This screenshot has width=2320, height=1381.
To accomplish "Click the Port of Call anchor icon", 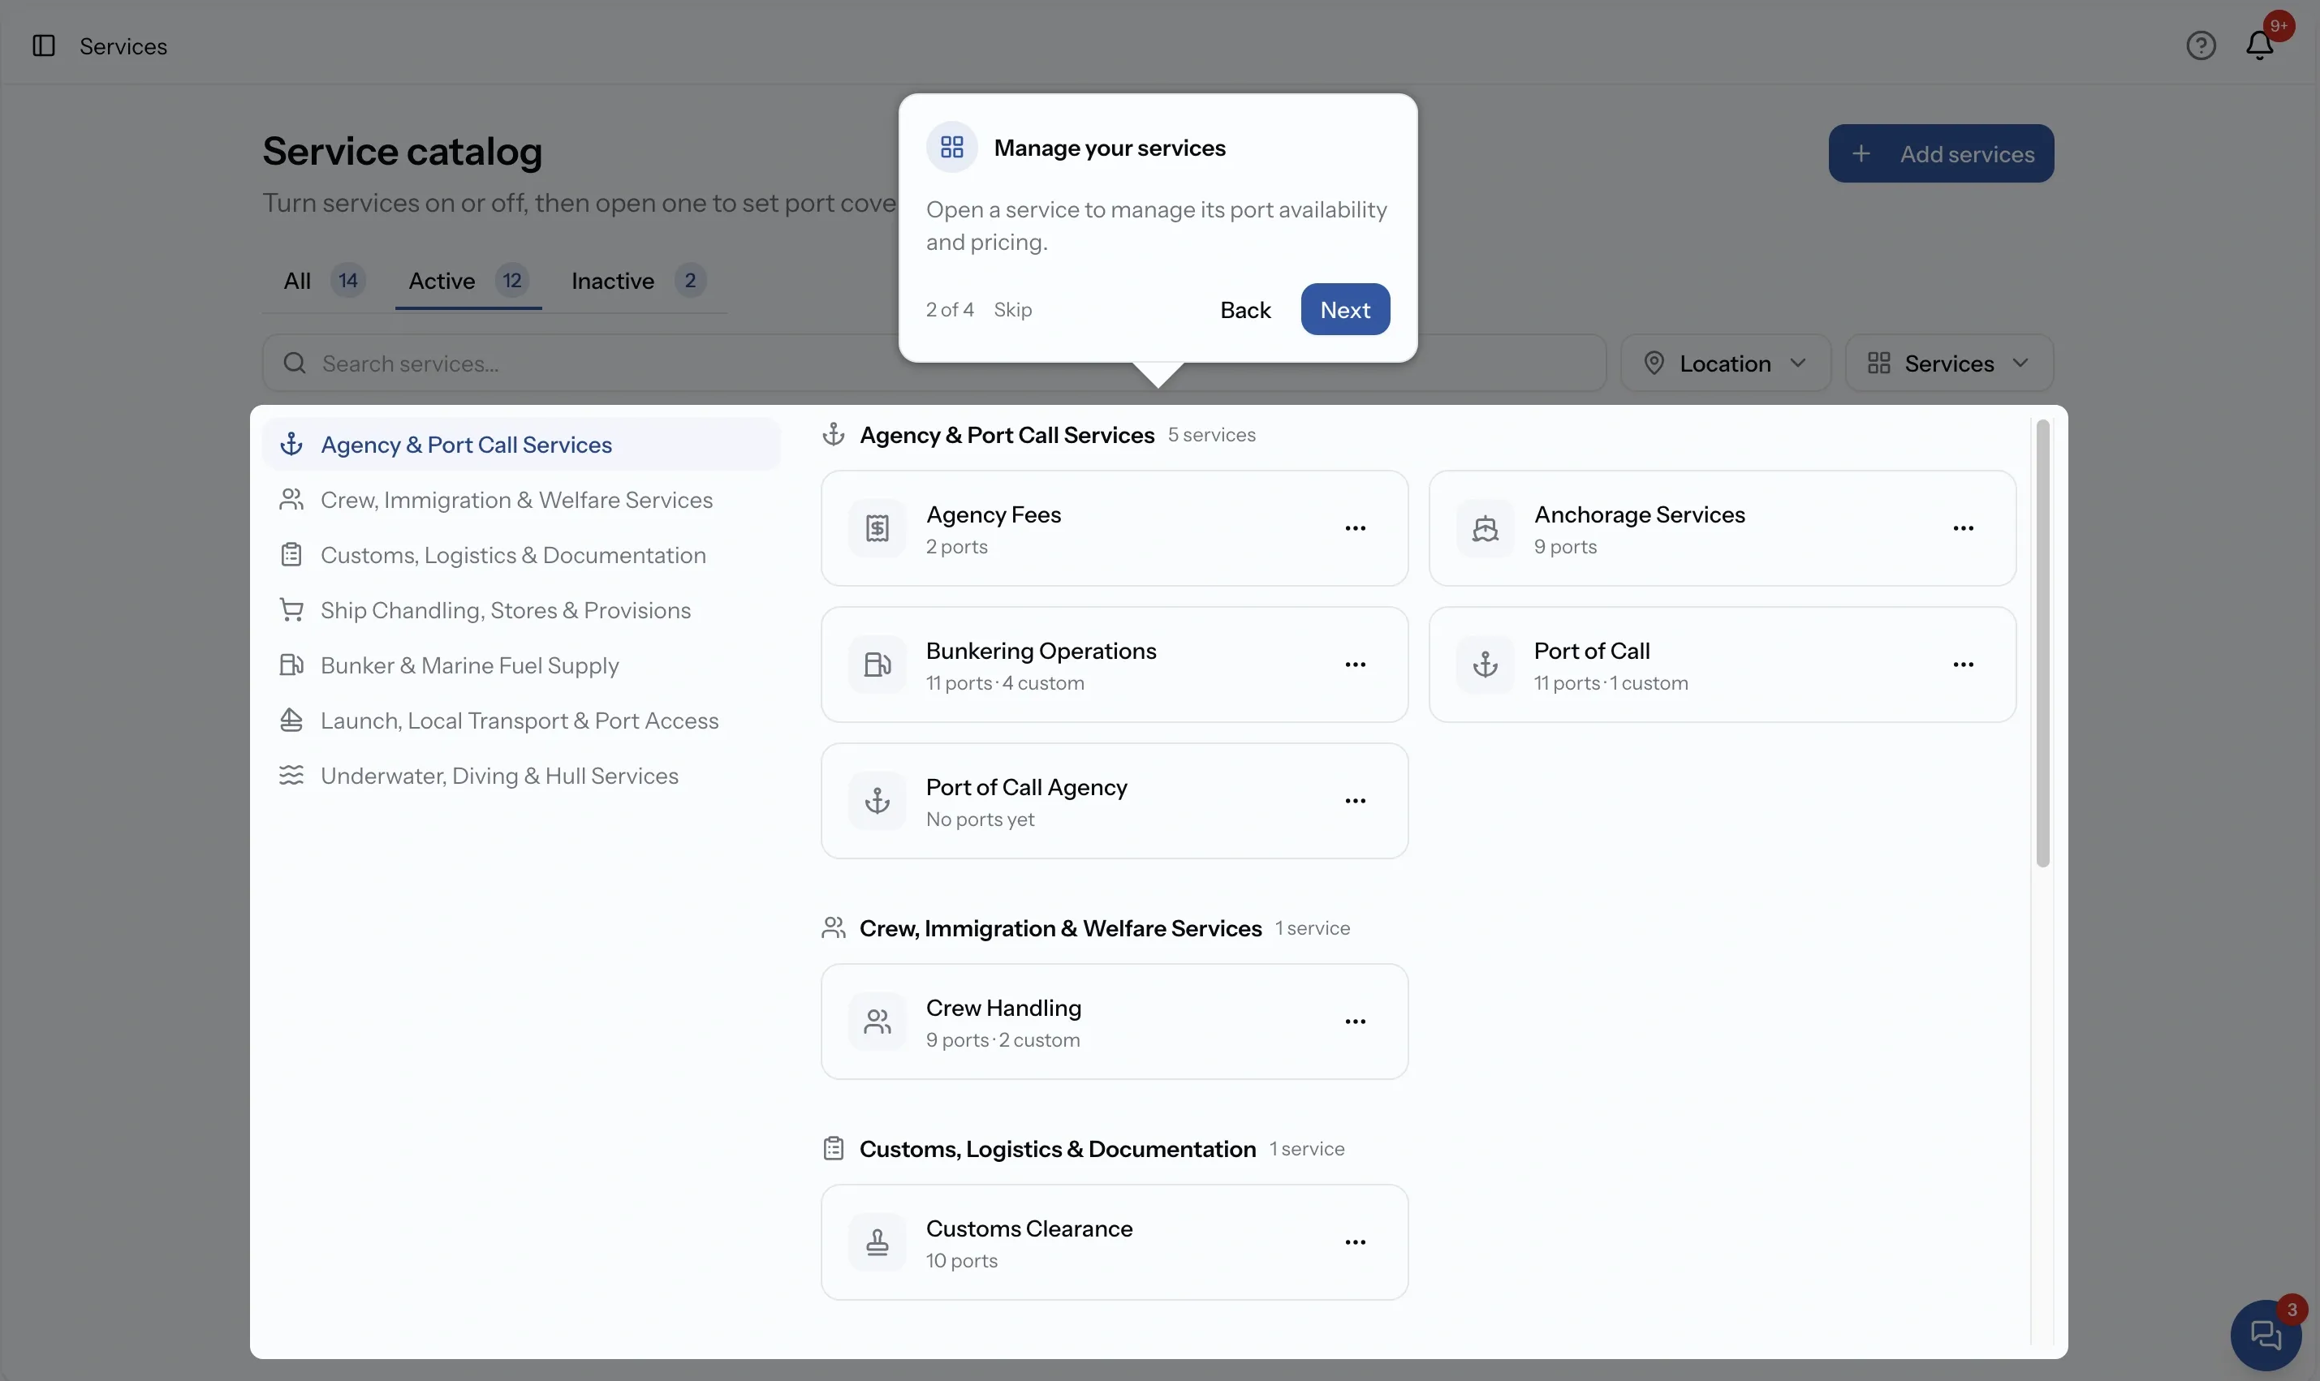I will click(1485, 665).
